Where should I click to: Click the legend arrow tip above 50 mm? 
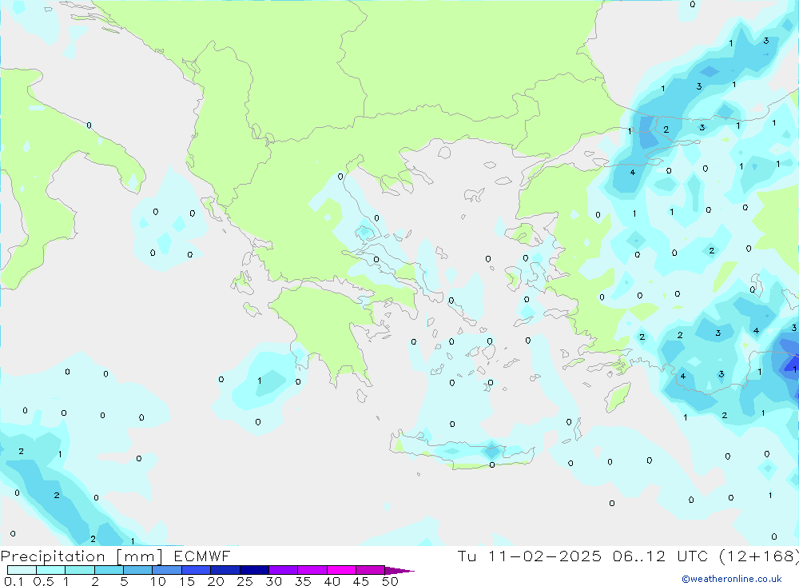[x=399, y=570]
